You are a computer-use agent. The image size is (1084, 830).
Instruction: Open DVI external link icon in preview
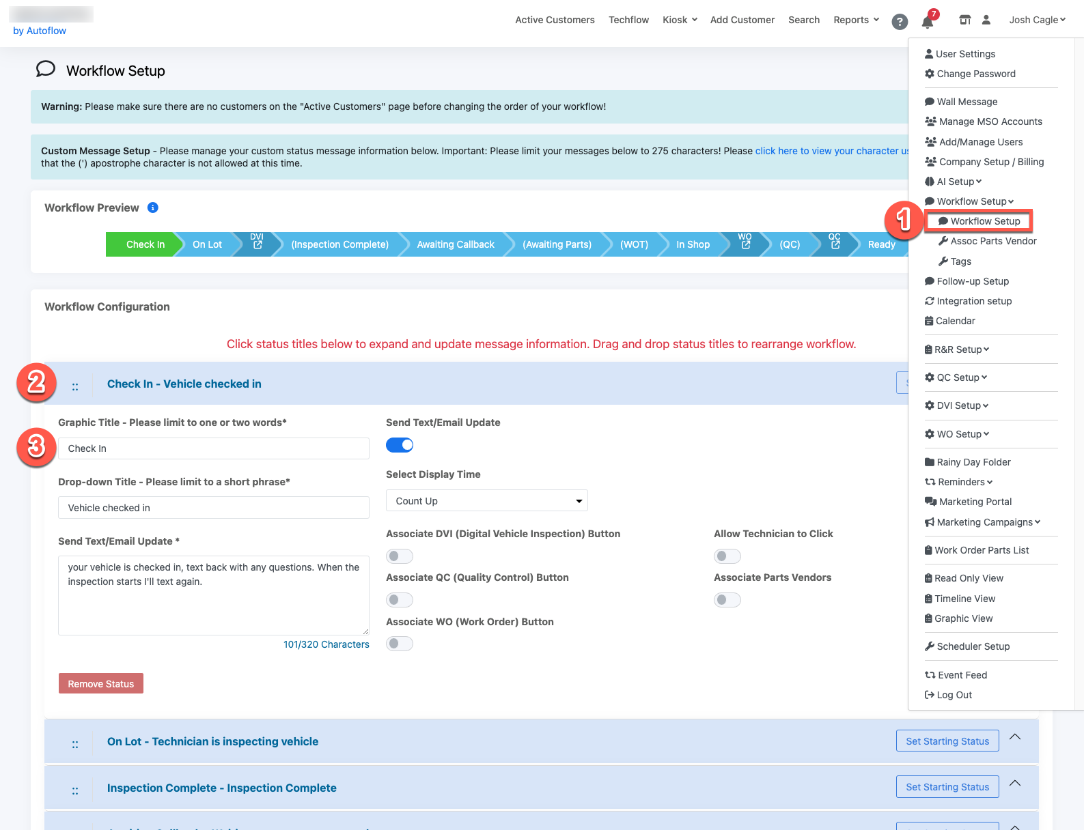[258, 244]
